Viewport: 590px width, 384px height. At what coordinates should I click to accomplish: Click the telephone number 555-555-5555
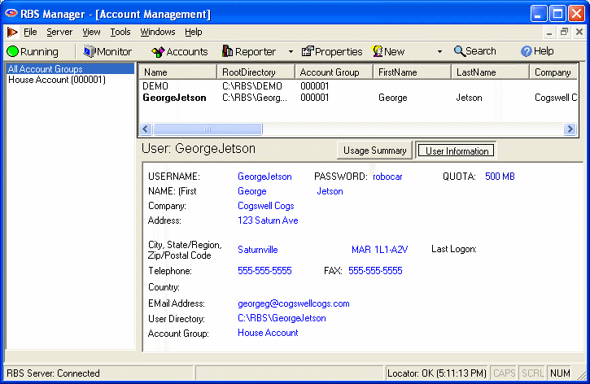[264, 271]
